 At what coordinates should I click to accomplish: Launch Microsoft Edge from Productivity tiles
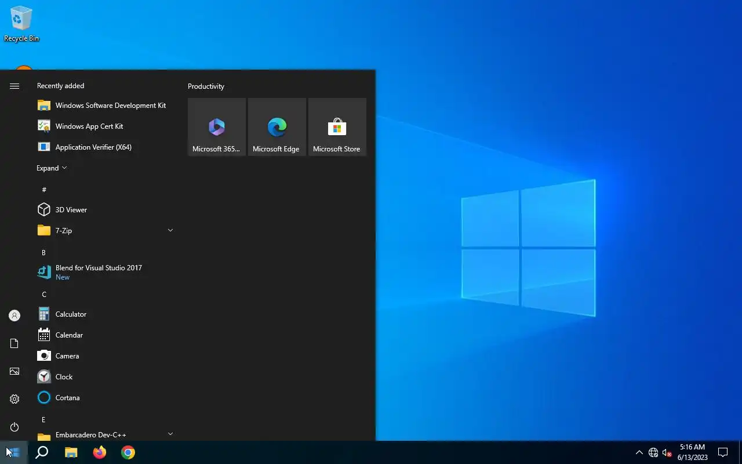[277, 127]
